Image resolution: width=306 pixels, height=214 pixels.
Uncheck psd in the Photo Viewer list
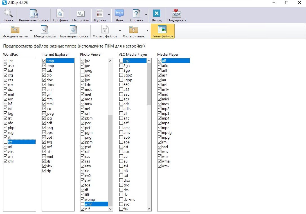point(83,147)
